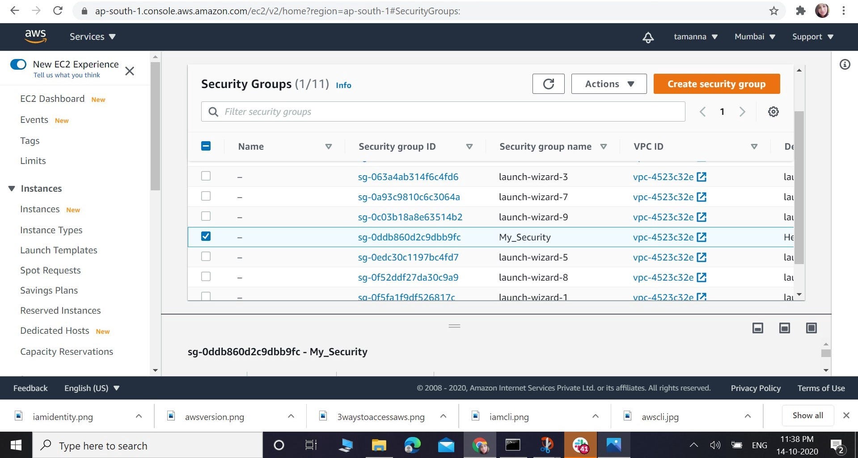Open the Support dropdown menu
Viewport: 858px width, 458px height.
click(813, 37)
